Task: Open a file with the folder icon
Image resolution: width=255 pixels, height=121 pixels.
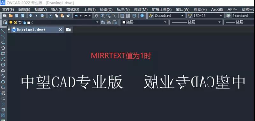Action: (11, 16)
